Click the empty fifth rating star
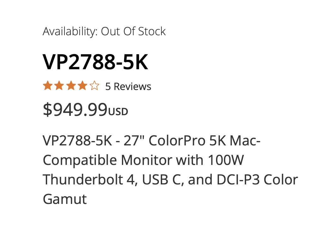 94,86
